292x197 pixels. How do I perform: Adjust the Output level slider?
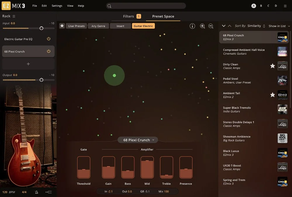pos(41,80)
